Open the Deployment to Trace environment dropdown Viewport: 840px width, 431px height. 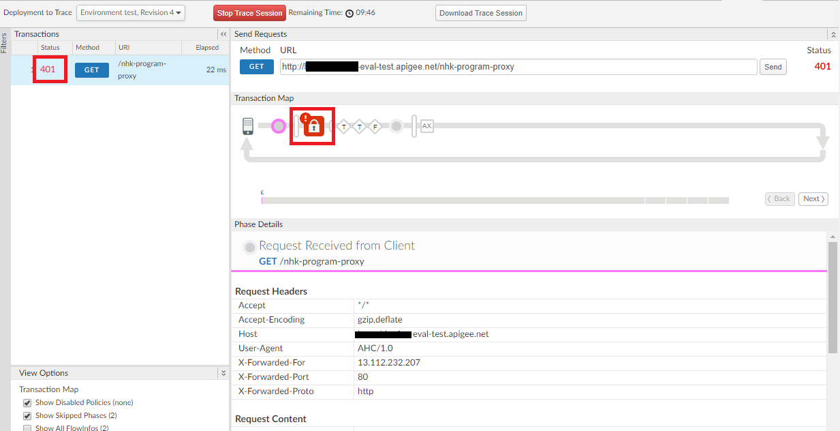[131, 13]
